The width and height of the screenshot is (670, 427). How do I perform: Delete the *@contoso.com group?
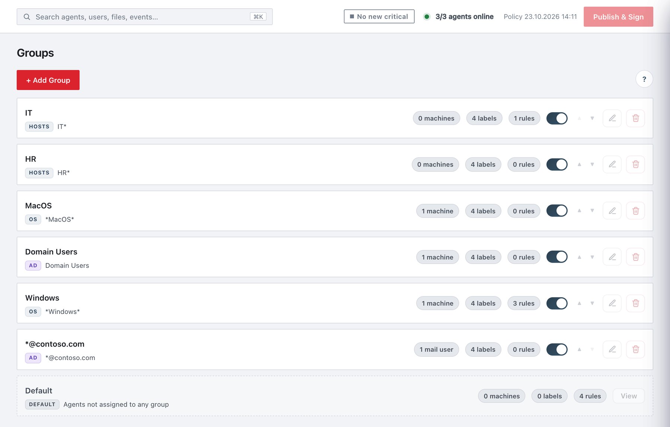635,349
